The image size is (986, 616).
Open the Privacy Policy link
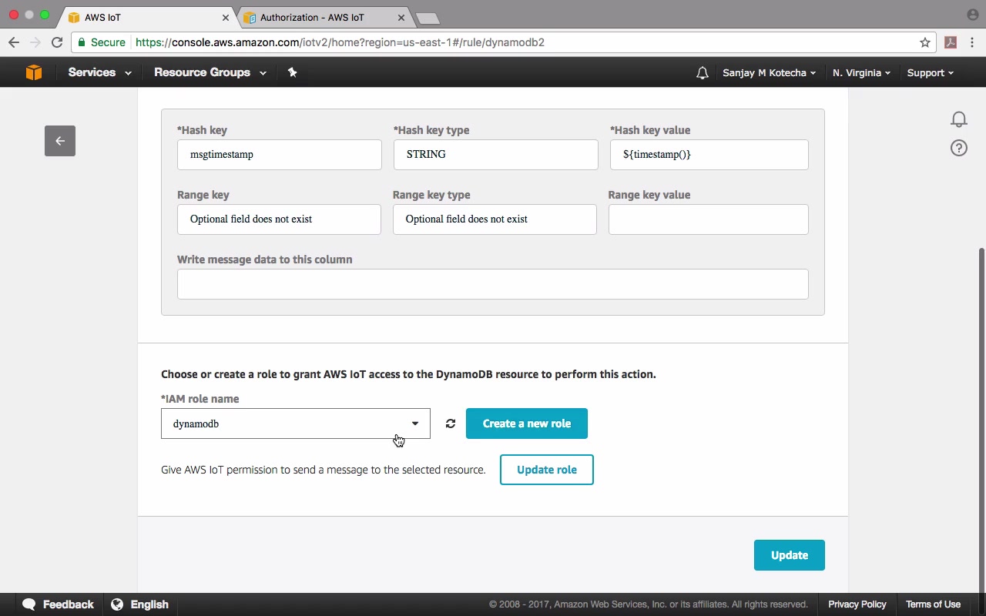(x=857, y=604)
